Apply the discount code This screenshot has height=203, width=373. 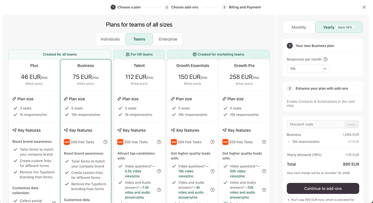click(351, 124)
